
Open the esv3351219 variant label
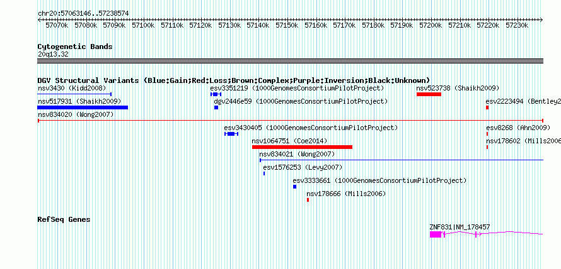click(x=297, y=88)
